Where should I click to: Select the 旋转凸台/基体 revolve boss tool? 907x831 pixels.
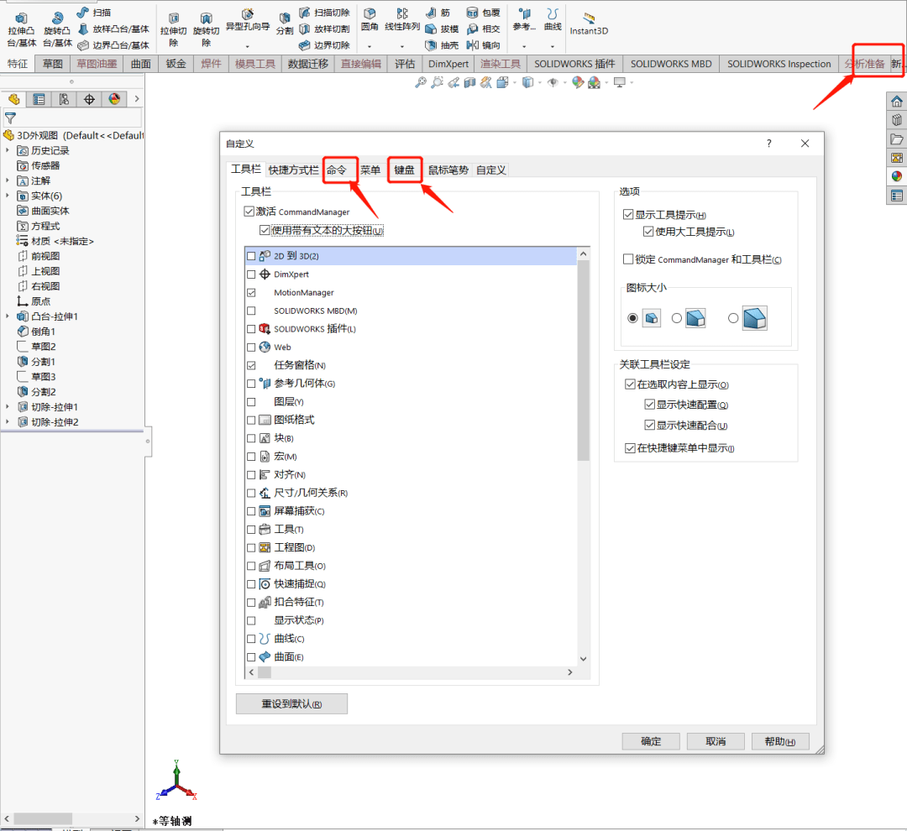pyautogui.click(x=57, y=30)
